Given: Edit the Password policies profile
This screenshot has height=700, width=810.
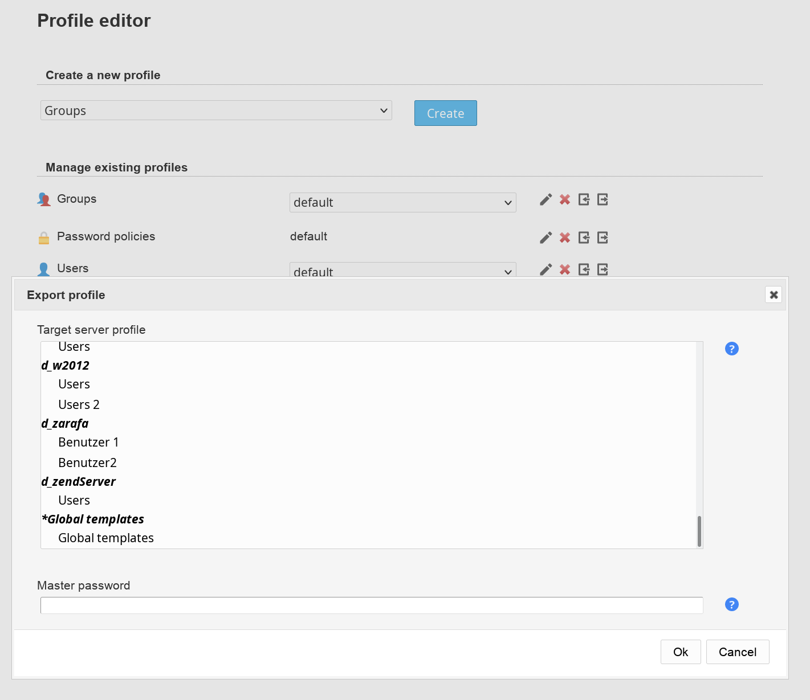Looking at the screenshot, I should coord(546,238).
